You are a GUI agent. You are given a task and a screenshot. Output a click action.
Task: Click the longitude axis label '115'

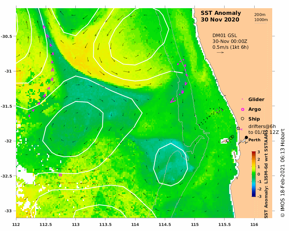pos(195,224)
